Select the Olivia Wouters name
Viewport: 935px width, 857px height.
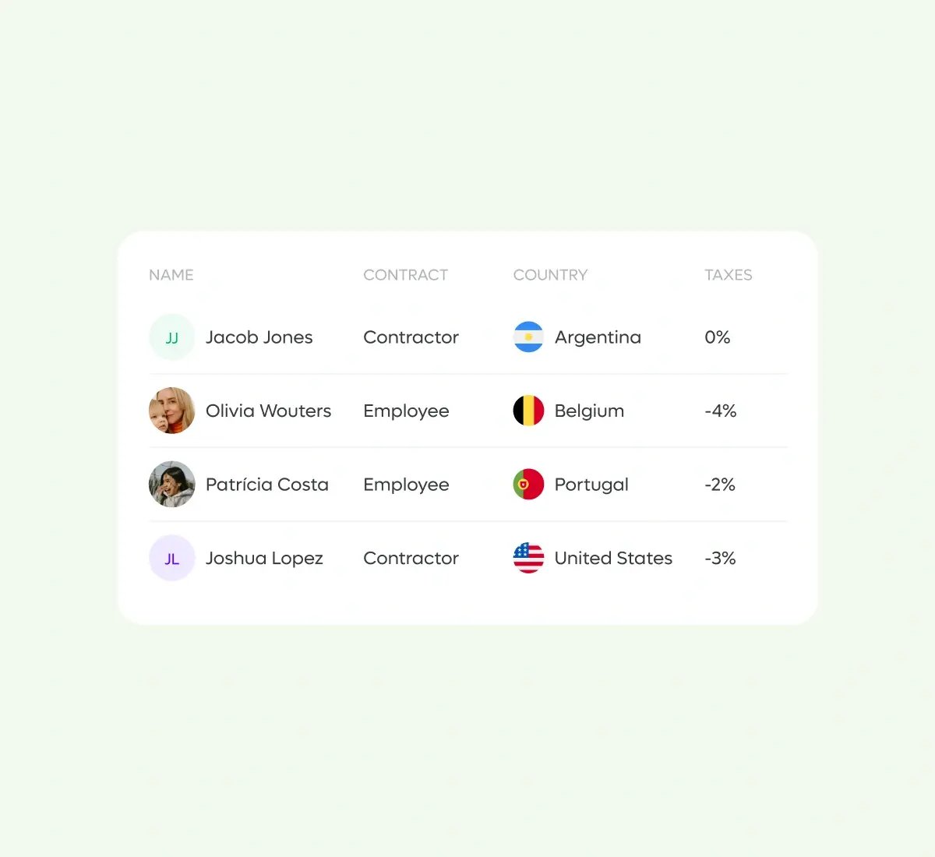[268, 411]
